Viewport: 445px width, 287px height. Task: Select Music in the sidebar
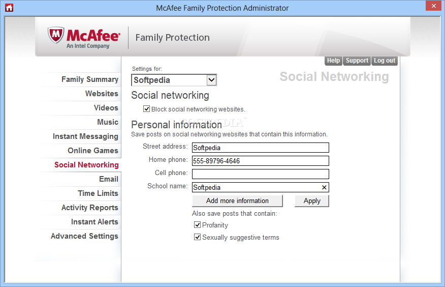click(108, 122)
